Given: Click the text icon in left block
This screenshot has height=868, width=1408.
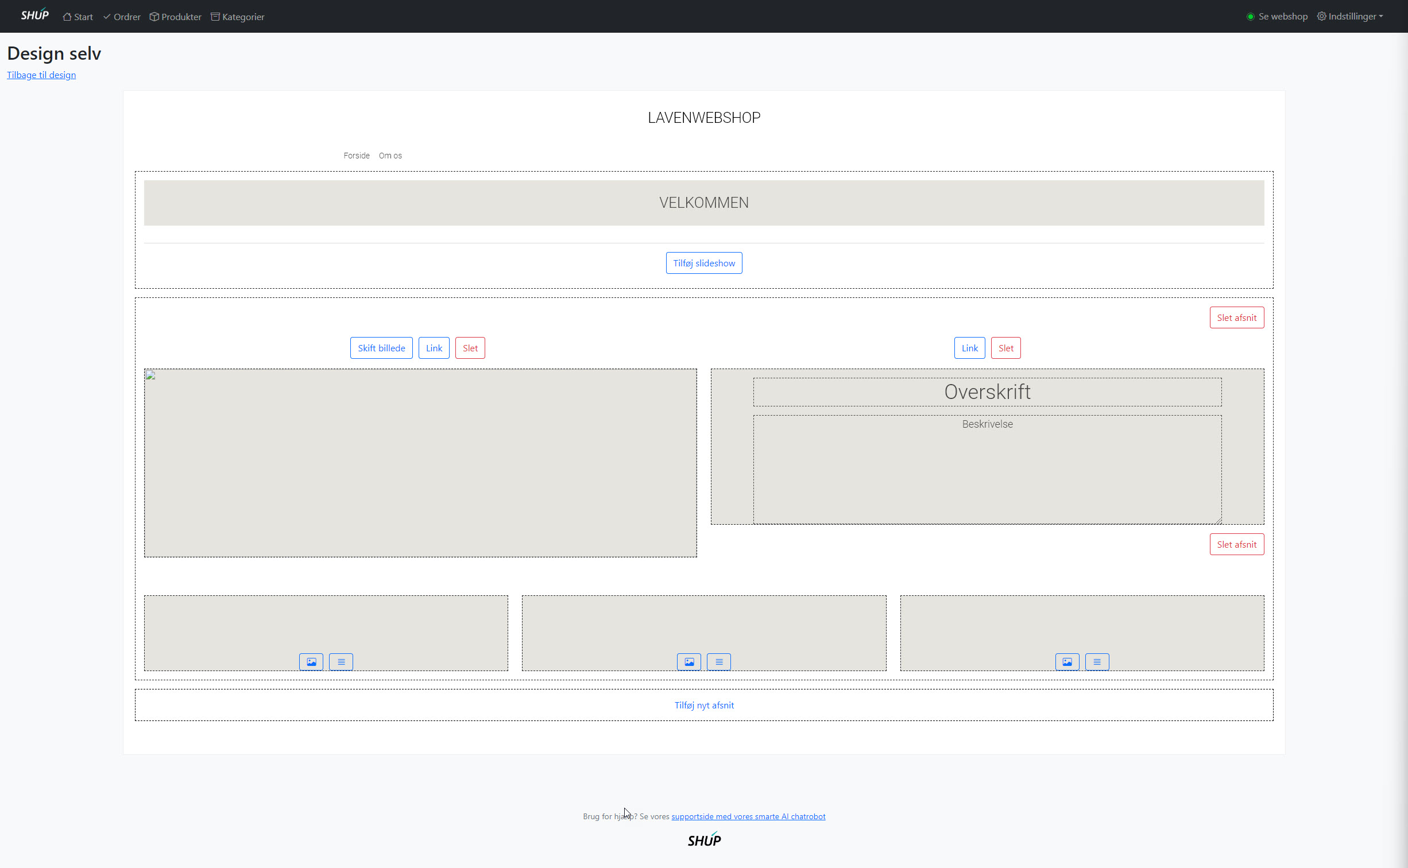Looking at the screenshot, I should coord(341,662).
